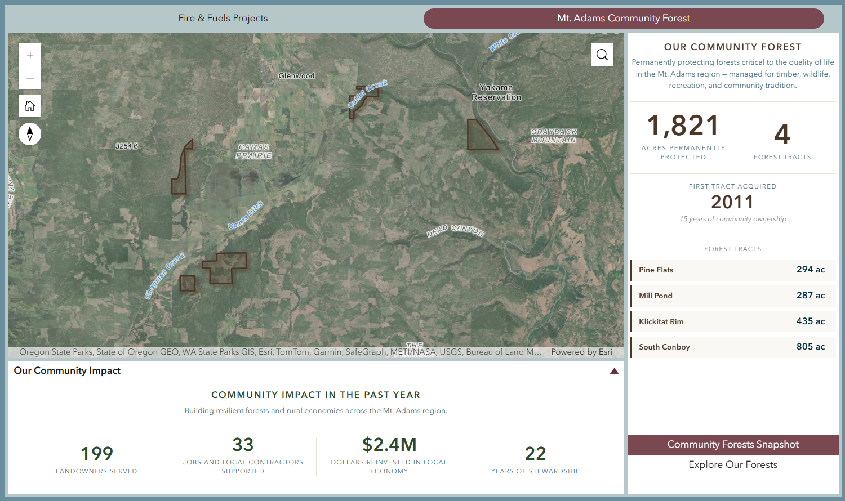Click the Camas Ditch map label
Image resolution: width=845 pixels, height=501 pixels.
coord(246,215)
